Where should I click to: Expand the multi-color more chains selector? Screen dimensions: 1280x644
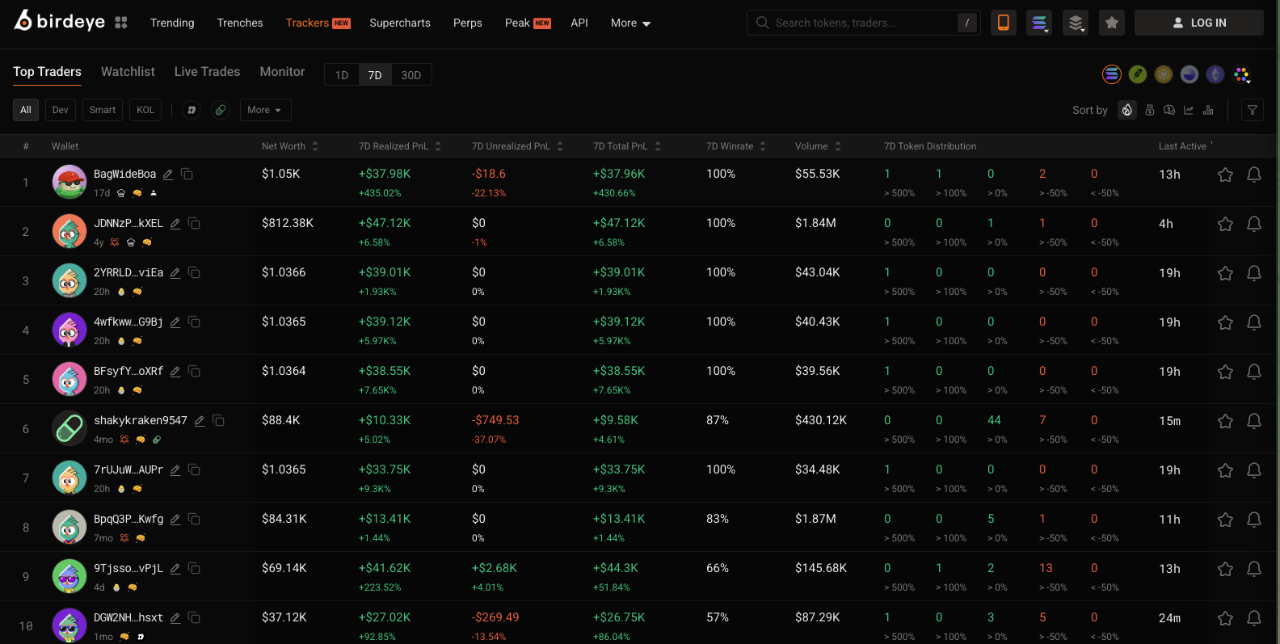tap(1242, 75)
